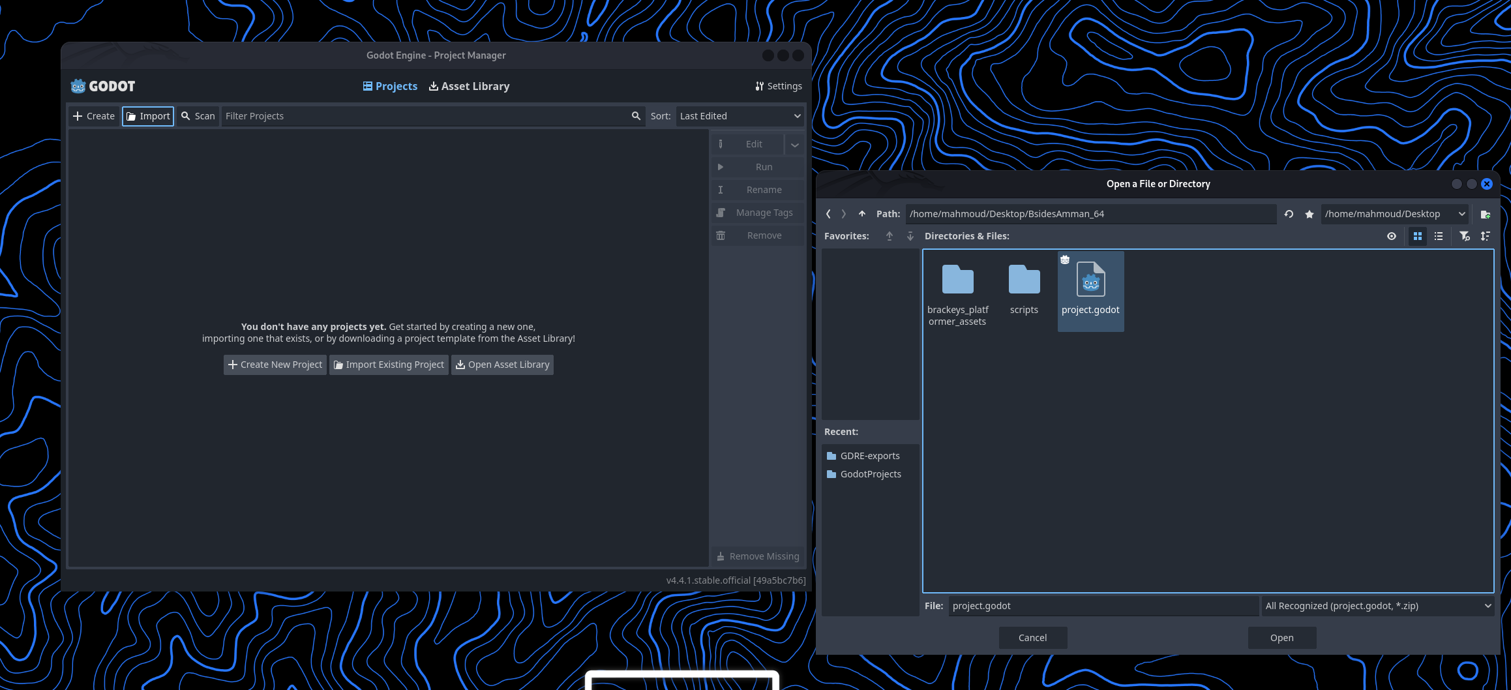Screen dimensions: 1511x690
Task: Switch to thumbnail grid view
Action: [1418, 236]
